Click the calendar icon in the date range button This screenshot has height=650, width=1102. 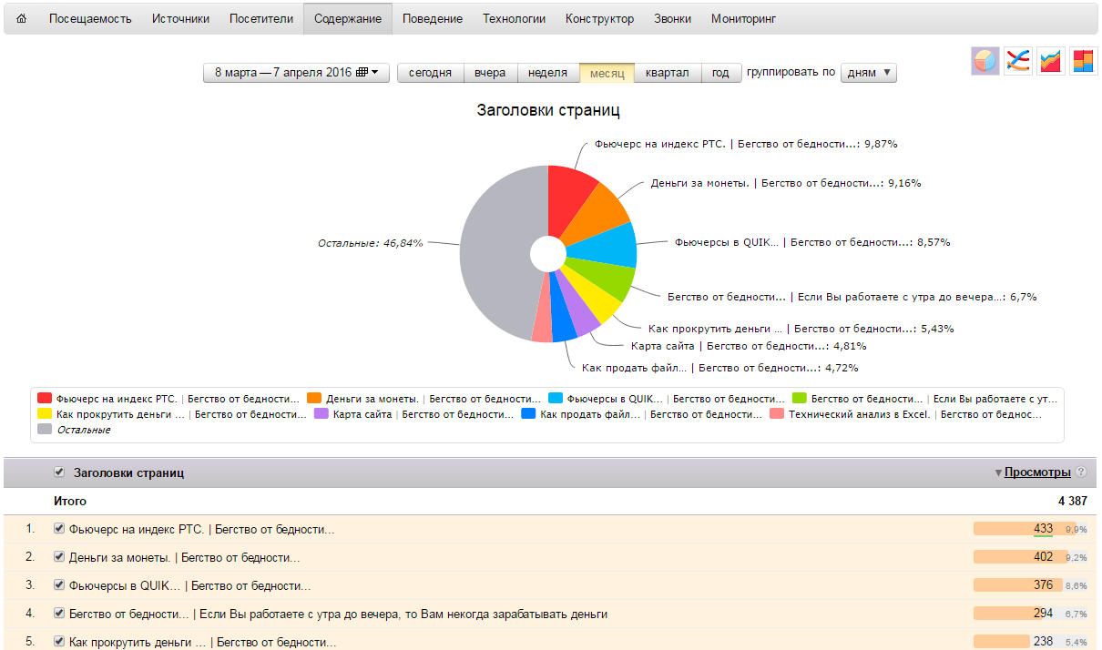(362, 73)
